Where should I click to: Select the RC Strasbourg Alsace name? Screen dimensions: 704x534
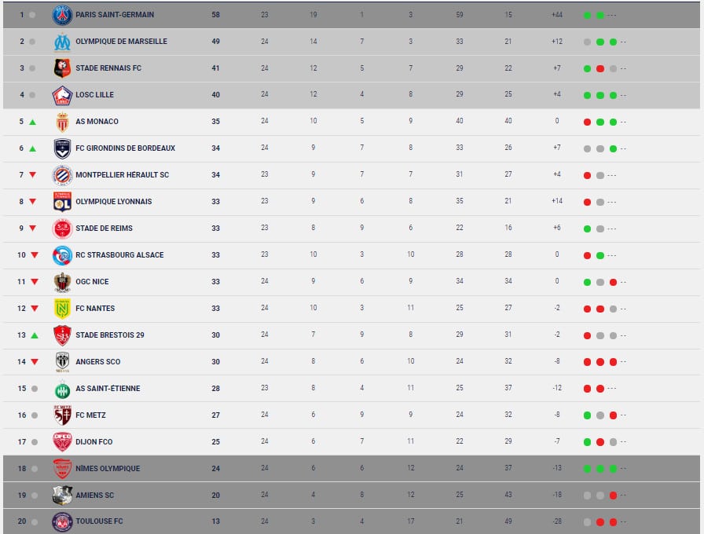tap(119, 255)
